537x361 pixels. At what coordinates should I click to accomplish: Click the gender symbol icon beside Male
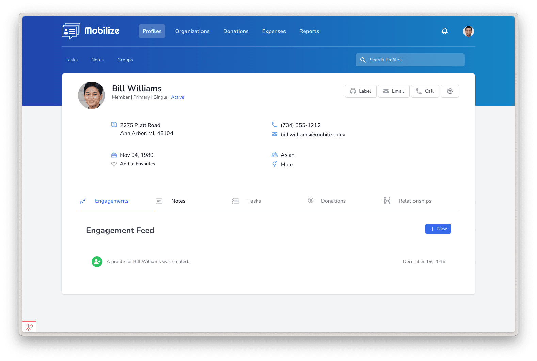coord(275,164)
